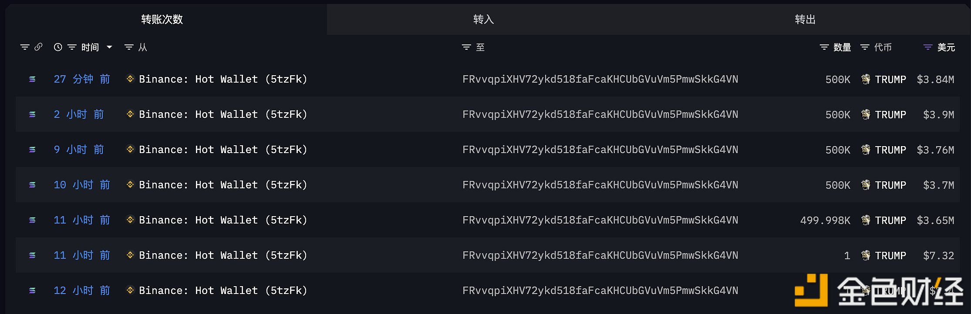Open the 转出 tab

805,20
